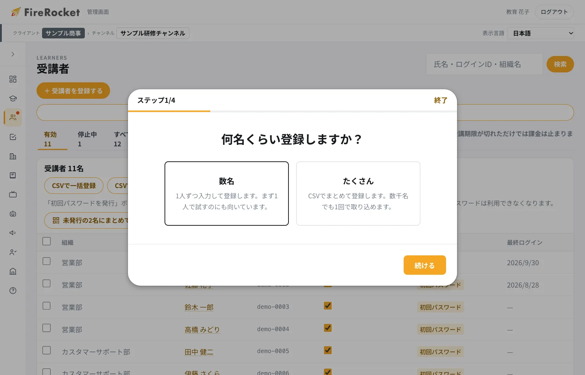Image resolution: width=585 pixels, height=375 pixels.
Task: Click 終了 to exit the step dialog
Action: (x=441, y=100)
